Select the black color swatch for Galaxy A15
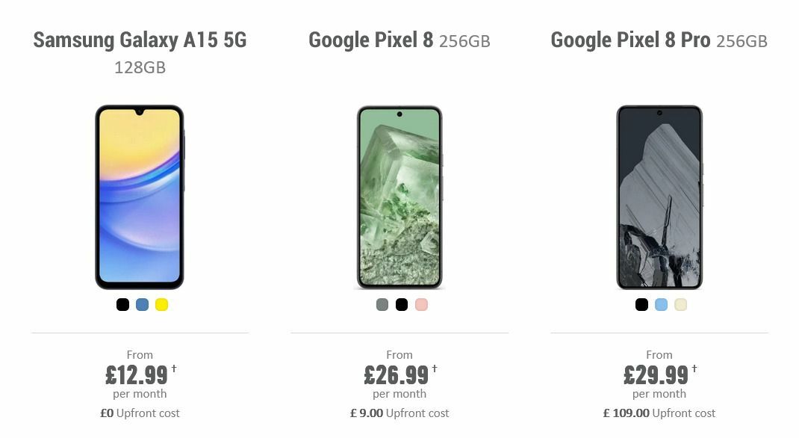 coord(121,305)
